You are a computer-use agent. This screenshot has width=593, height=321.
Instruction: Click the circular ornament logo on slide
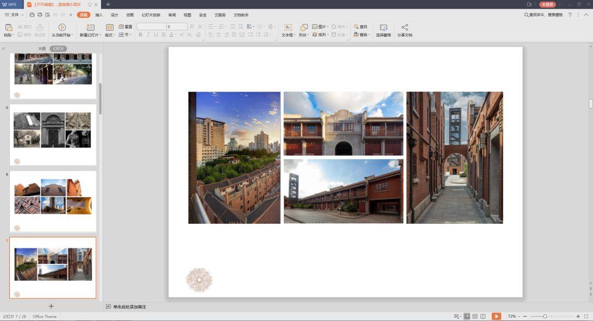(x=199, y=280)
